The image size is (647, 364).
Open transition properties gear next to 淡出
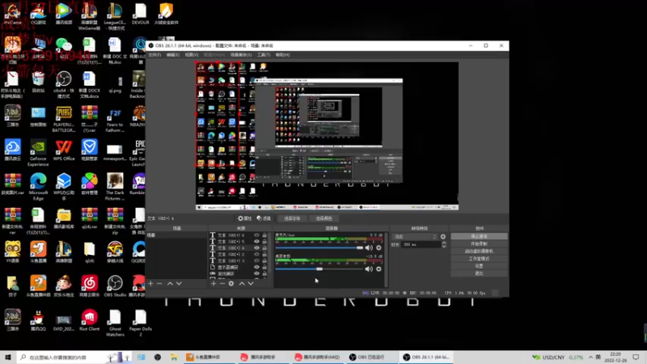(443, 237)
